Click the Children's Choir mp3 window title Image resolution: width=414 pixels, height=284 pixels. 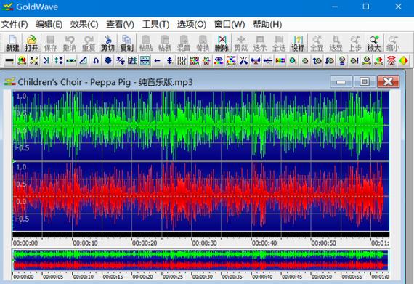click(105, 82)
